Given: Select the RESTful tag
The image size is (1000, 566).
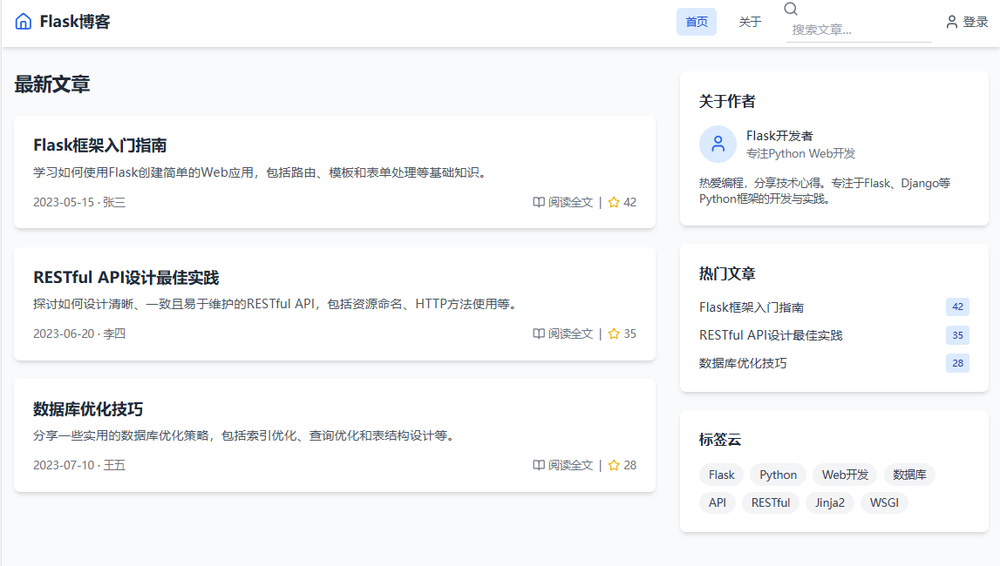Looking at the screenshot, I should pos(771,503).
